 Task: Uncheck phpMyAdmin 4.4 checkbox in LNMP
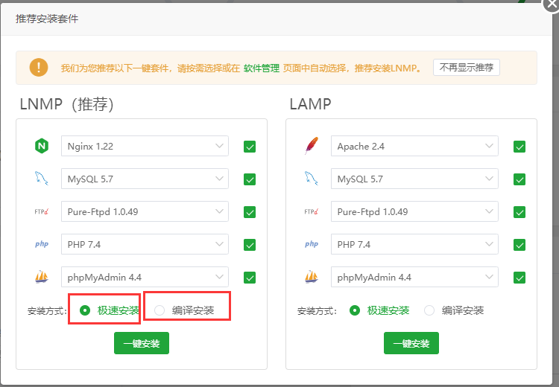pyautogui.click(x=250, y=278)
